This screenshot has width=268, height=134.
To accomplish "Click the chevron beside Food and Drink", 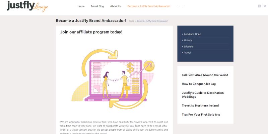I will [182, 34].
